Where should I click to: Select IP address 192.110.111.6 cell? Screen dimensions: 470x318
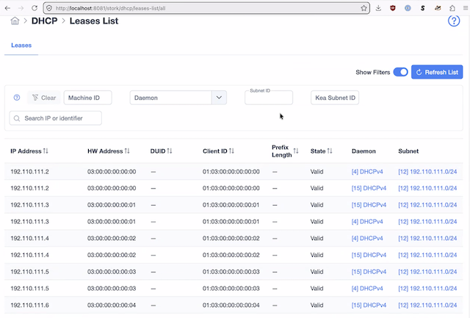tap(29, 305)
